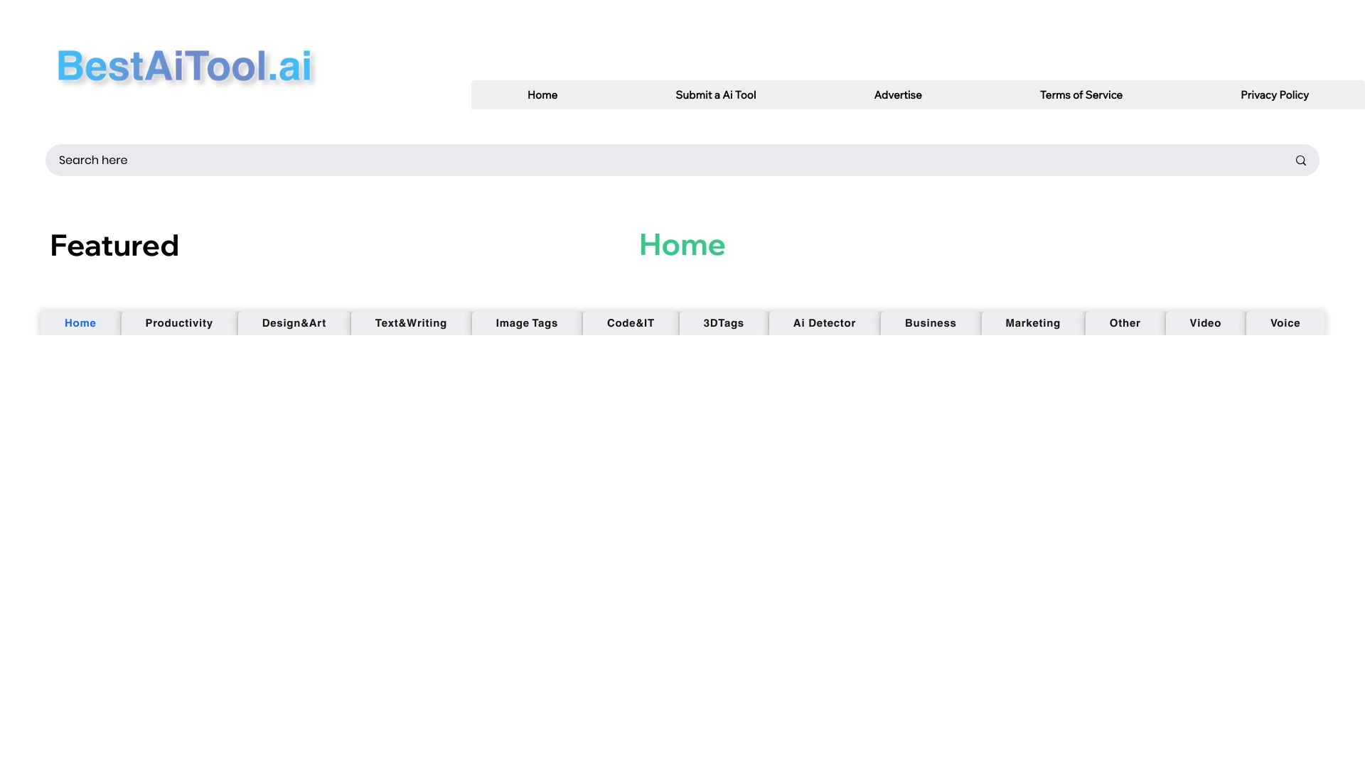Click the BestAiTool.ai logo
Image resolution: width=1365 pixels, height=767 pixels.
pos(185,66)
